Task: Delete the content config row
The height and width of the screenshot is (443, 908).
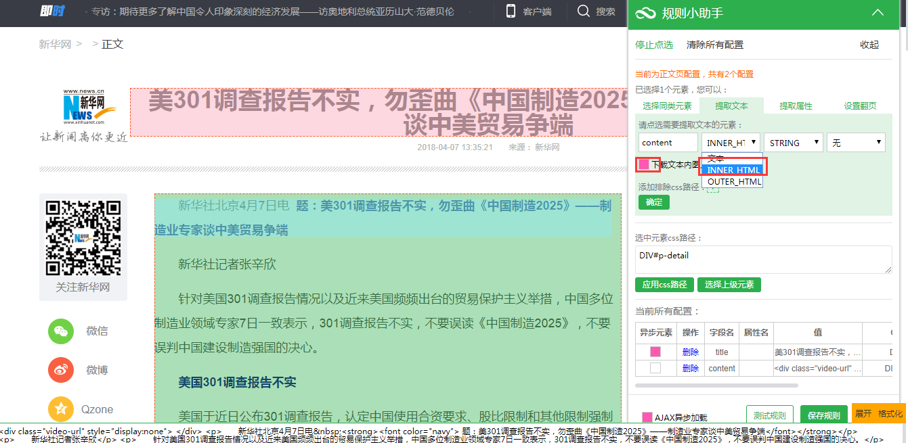Action: click(x=691, y=369)
